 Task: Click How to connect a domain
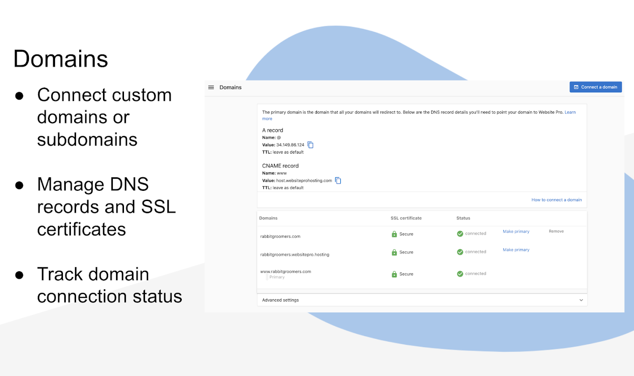(x=557, y=199)
